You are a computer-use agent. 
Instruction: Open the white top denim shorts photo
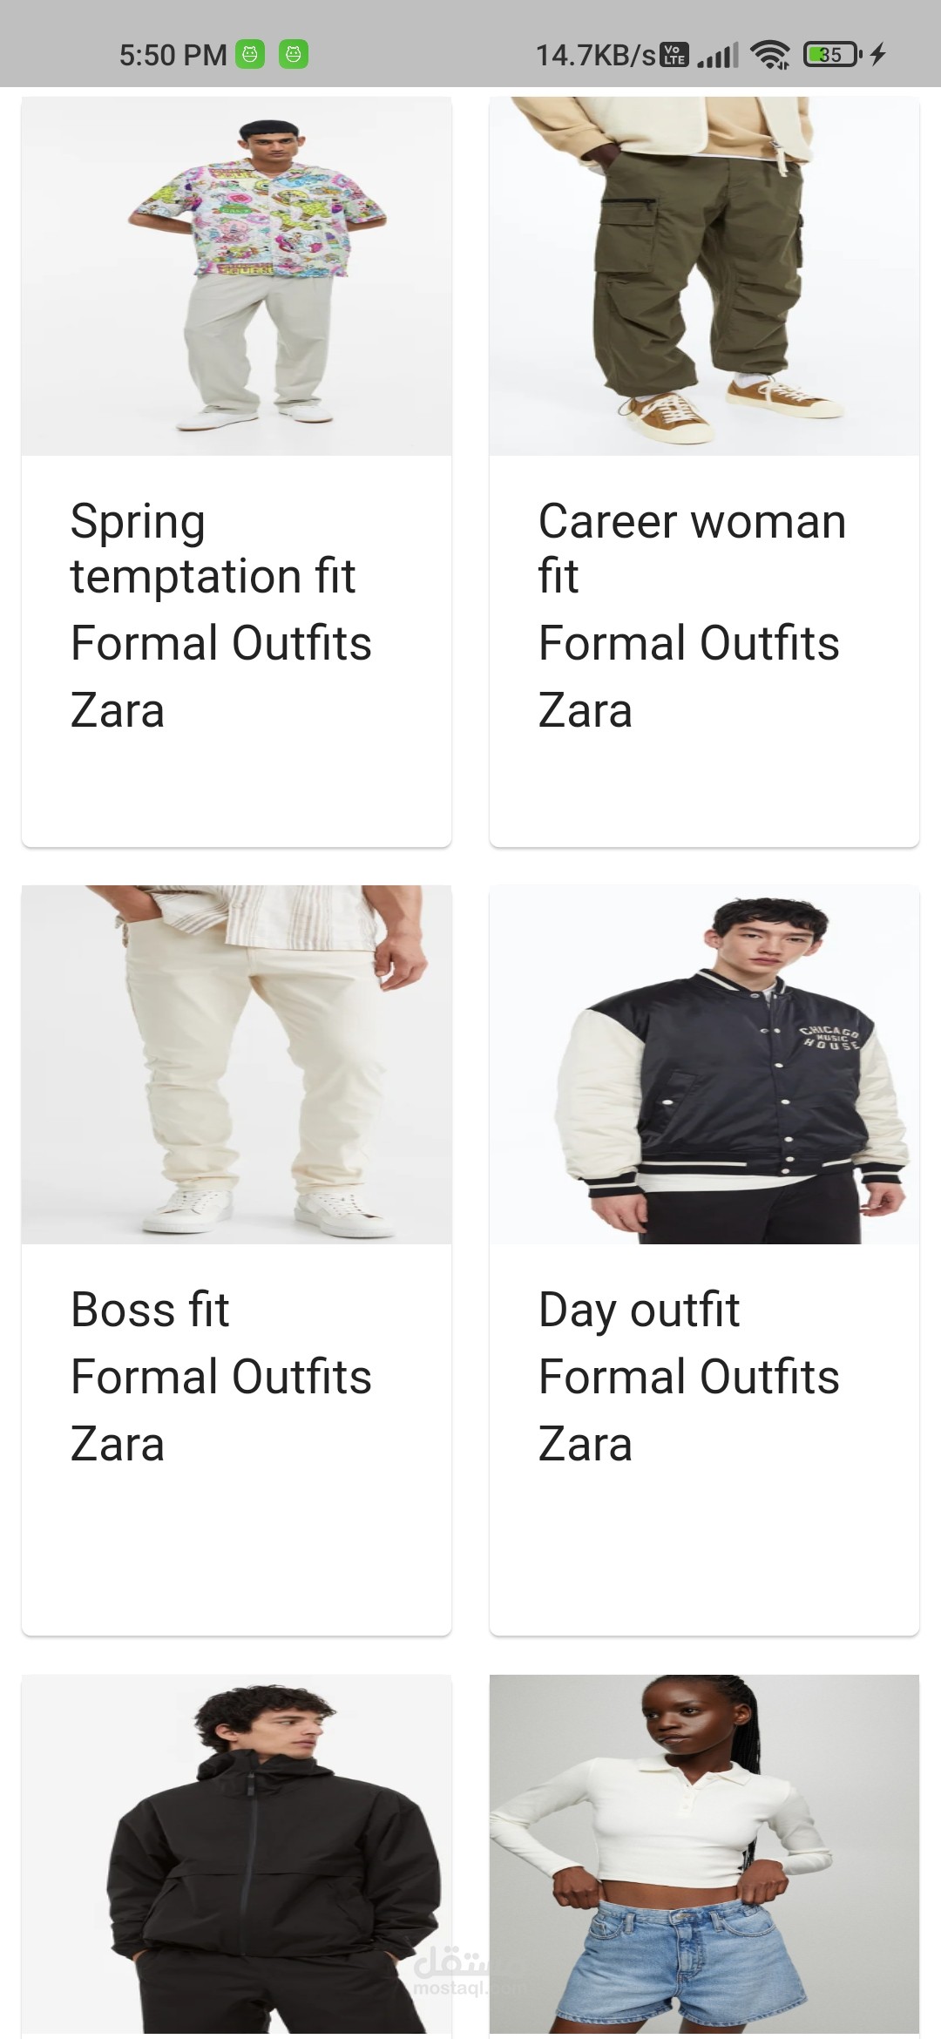[x=704, y=1854]
